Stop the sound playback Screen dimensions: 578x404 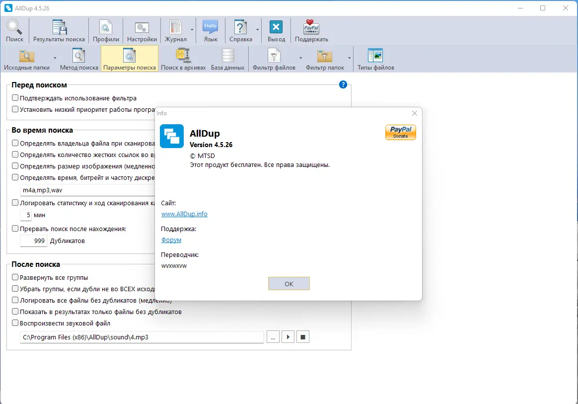tap(302, 337)
